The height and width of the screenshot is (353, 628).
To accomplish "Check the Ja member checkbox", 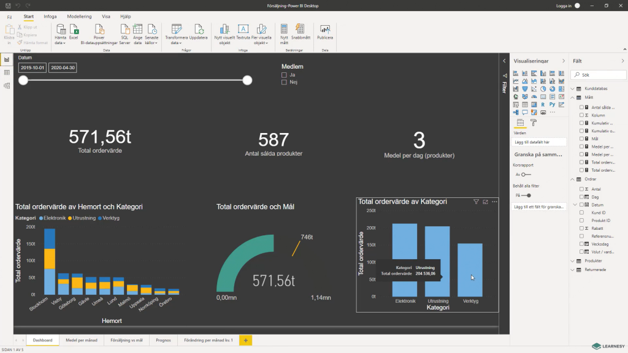I will coord(284,75).
